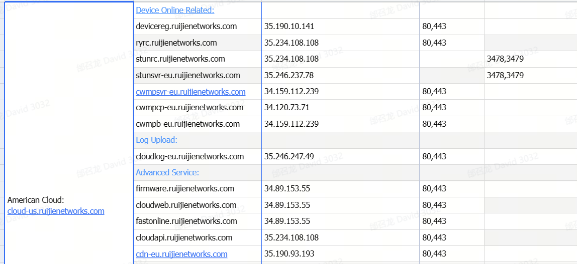Viewport: 577px width, 264px height.
Task: Select ports 80,443 in cwmpcp-eu row
Action: [x=435, y=107]
